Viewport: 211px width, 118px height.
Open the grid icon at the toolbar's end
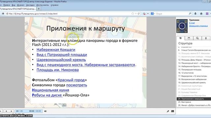click(x=207, y=14)
